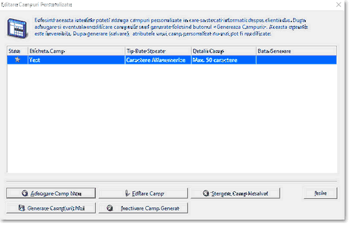Click Inactivare Camp Generat button

pyautogui.click(x=143, y=208)
